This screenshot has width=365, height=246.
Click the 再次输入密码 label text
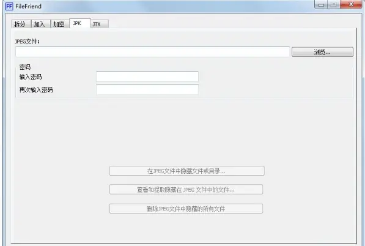pos(36,90)
